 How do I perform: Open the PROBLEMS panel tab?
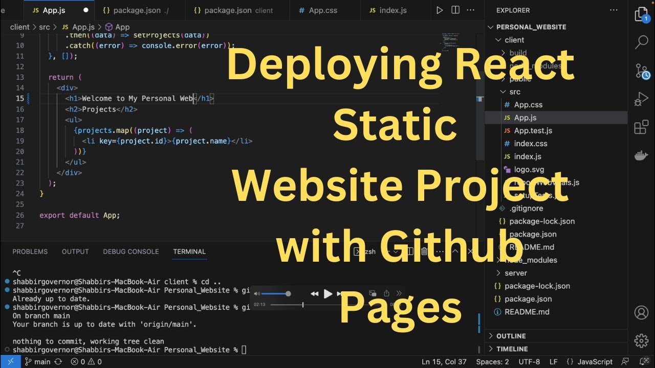click(x=30, y=251)
